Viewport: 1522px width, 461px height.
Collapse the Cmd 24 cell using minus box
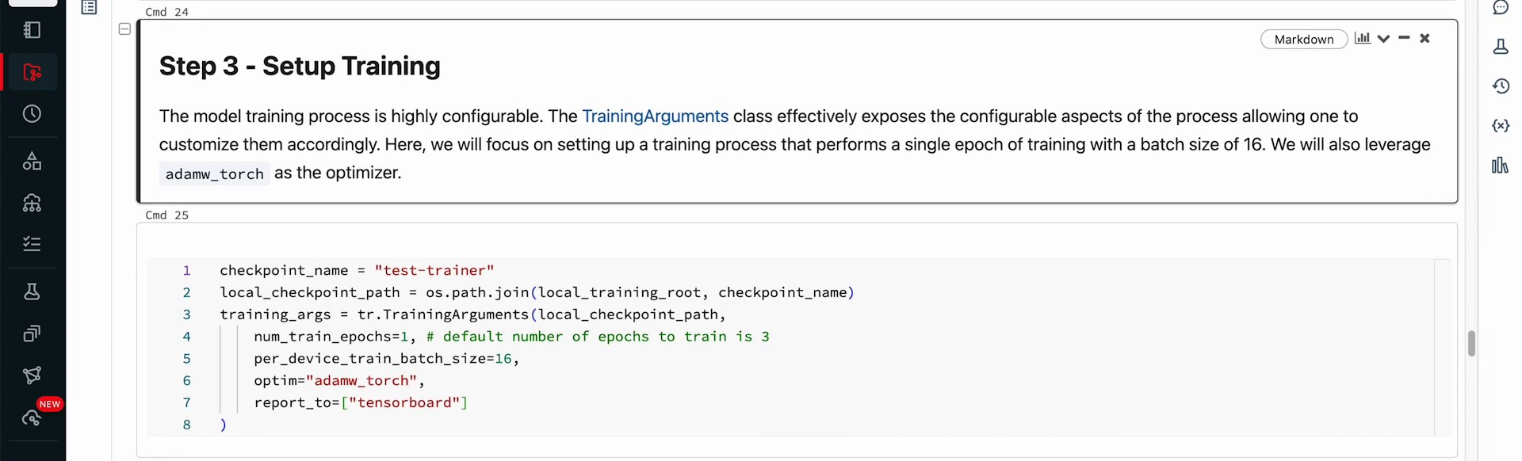pyautogui.click(x=124, y=29)
